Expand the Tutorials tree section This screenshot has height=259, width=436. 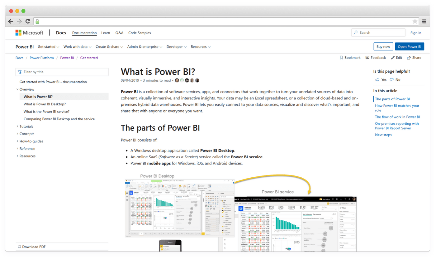(17, 127)
